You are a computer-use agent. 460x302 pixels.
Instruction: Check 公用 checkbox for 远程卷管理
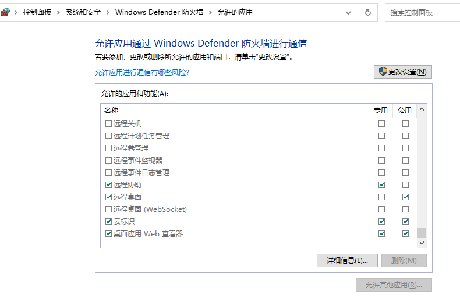[x=405, y=148]
